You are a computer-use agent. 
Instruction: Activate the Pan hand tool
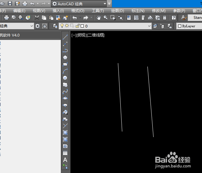(99, 18)
